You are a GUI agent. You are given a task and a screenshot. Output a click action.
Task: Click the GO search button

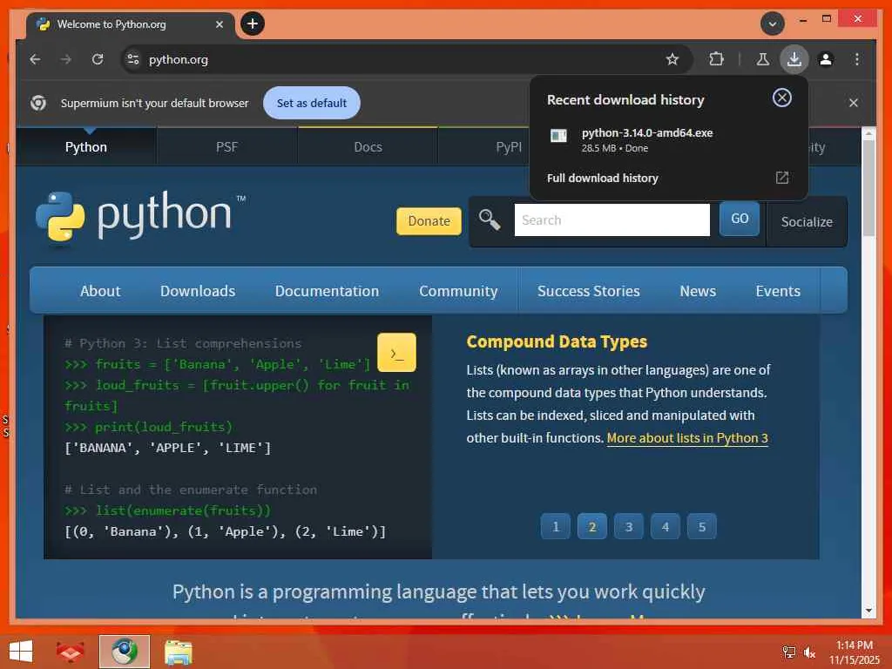click(740, 219)
